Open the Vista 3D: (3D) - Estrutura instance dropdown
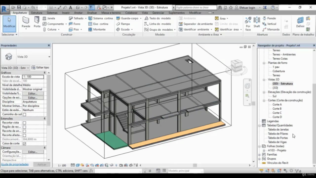 pos(15,68)
